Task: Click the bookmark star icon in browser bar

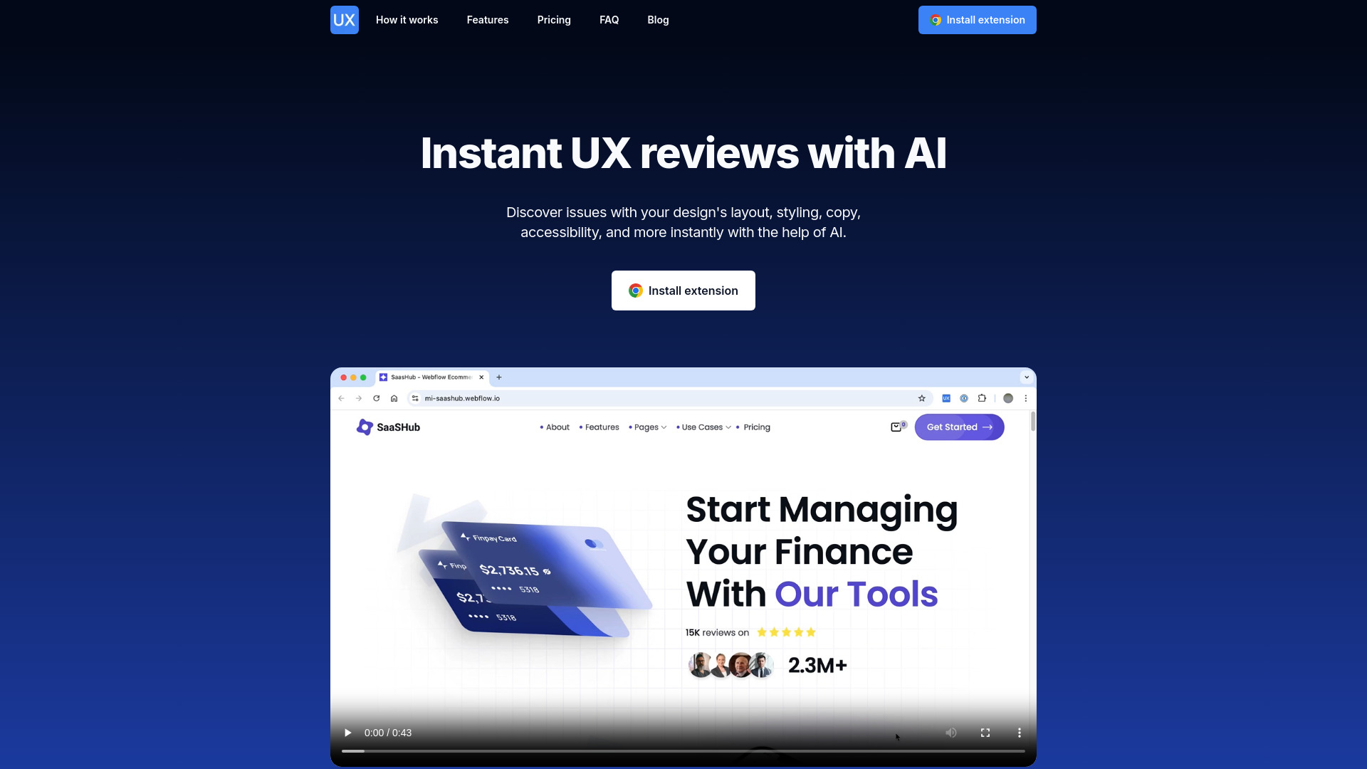Action: point(921,398)
